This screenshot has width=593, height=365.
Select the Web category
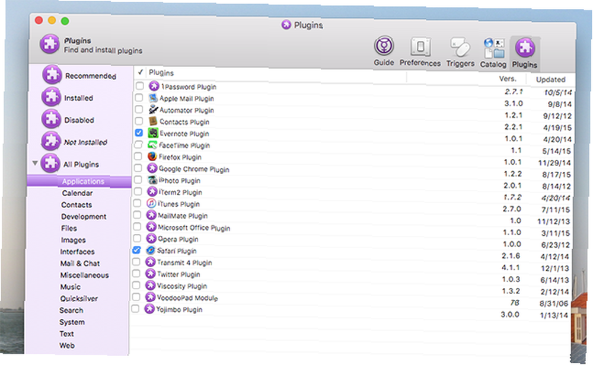pos(67,345)
